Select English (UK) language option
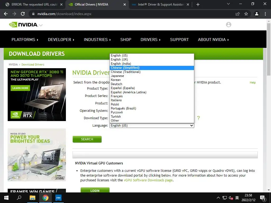This screenshot has height=203, width=271. pyautogui.click(x=152, y=59)
